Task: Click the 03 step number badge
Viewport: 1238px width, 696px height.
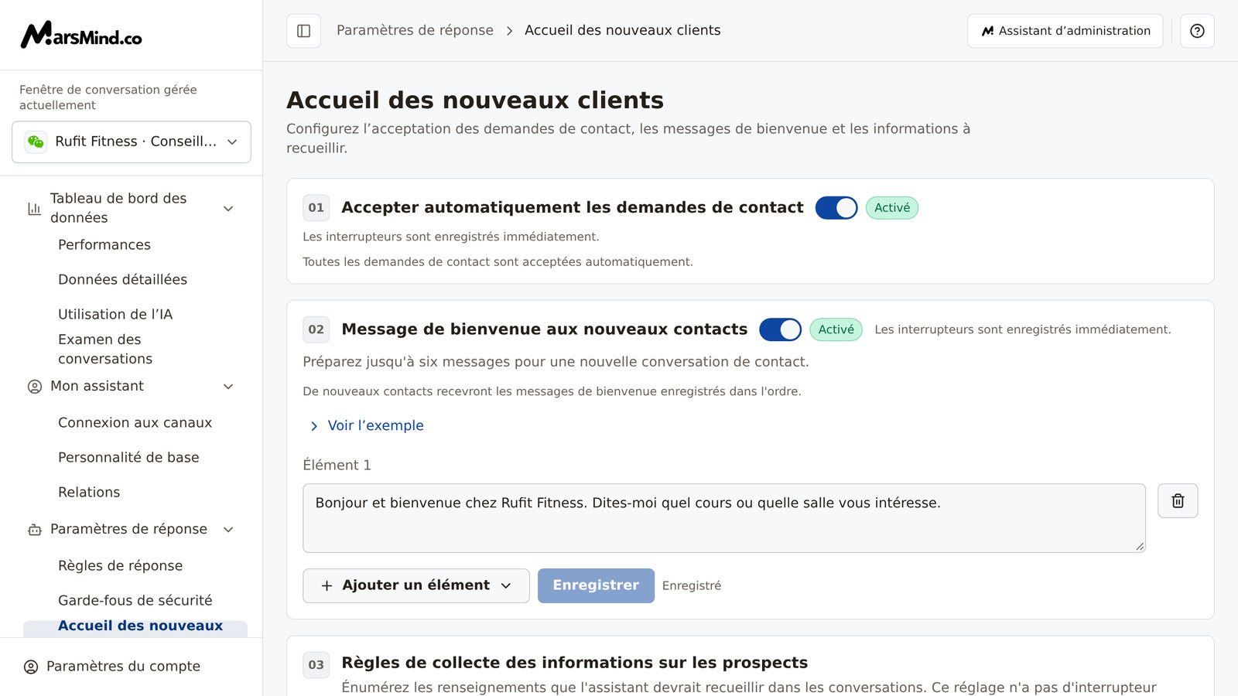Action: pos(316,665)
